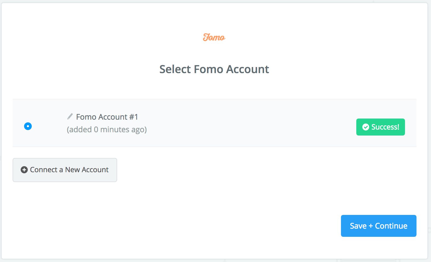Click the "New Account" text on gray button
The width and height of the screenshot is (431, 262).
(x=87, y=170)
